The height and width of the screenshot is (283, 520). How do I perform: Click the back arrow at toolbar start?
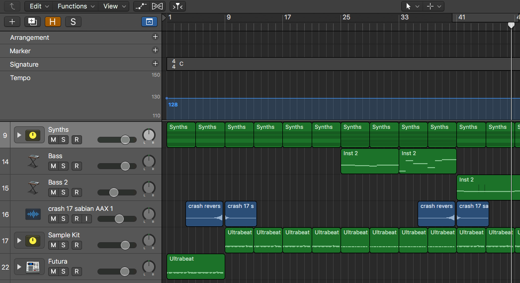pos(12,6)
